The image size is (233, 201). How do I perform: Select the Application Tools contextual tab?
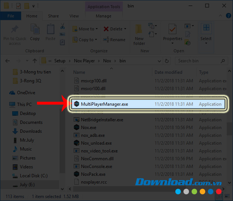pyautogui.click(x=104, y=7)
